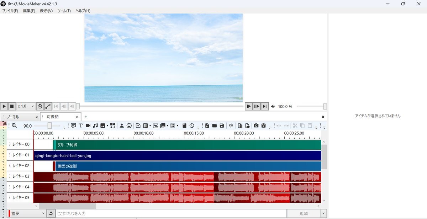Click the character edit icon beside 霊夢
The height and width of the screenshot is (219, 427).
pos(51,214)
